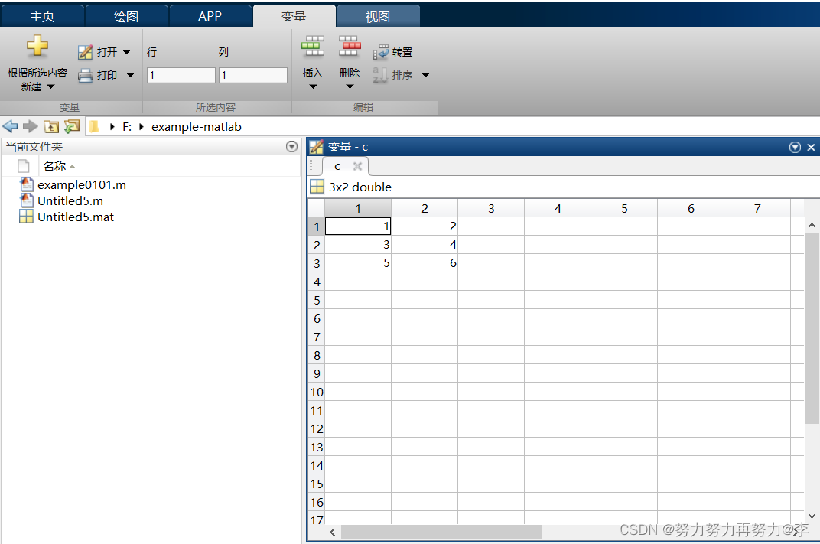Screen dimensions: 820x544
Task: Click the forward navigation arrow
Action: [29, 126]
